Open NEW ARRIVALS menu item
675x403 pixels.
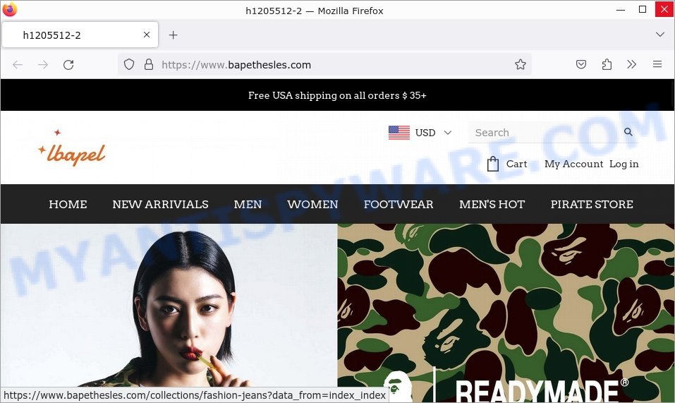click(x=160, y=204)
